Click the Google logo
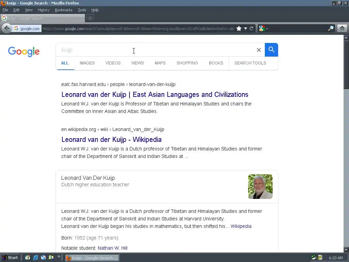The image size is (349, 262). pos(24,52)
